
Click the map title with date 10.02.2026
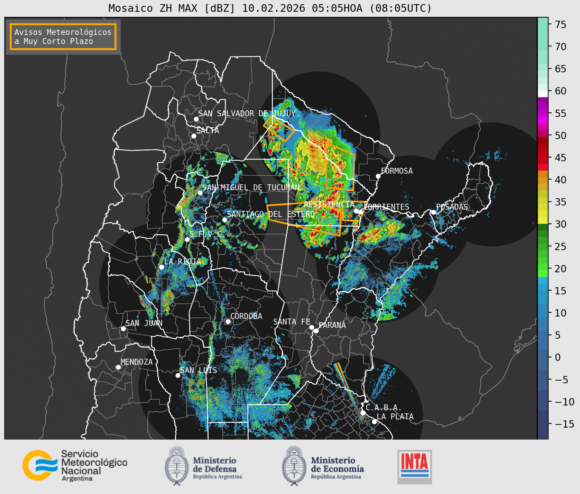click(270, 8)
